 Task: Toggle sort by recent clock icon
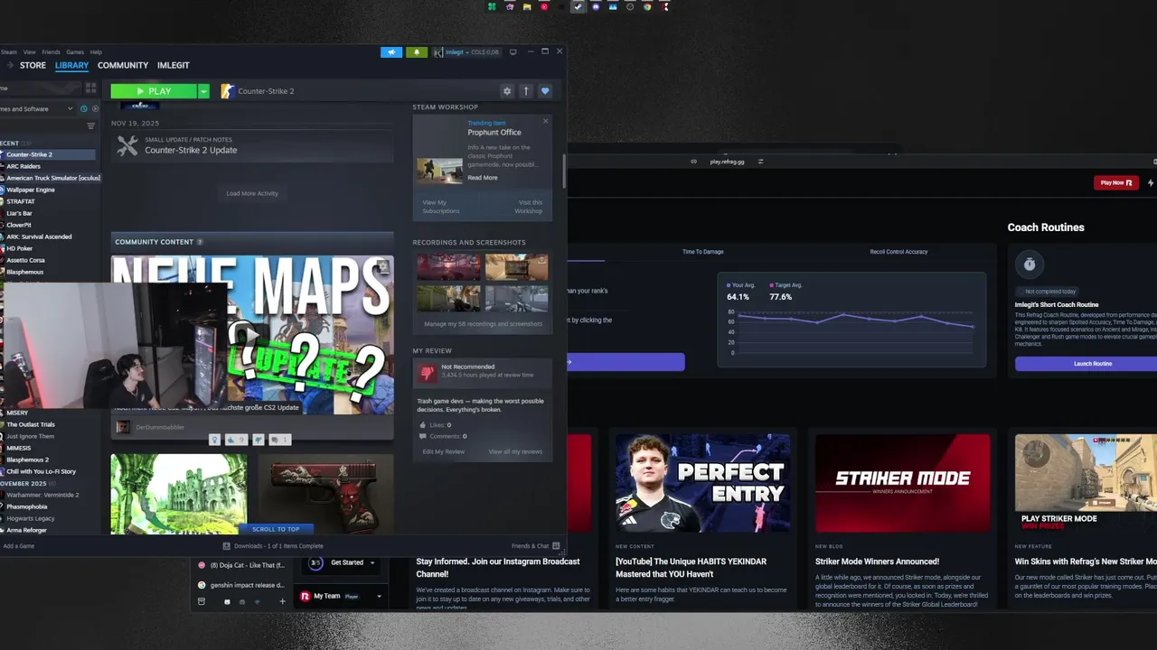pos(85,109)
